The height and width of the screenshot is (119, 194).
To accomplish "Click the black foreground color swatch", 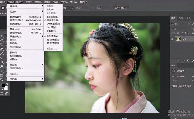I will point(3,85).
